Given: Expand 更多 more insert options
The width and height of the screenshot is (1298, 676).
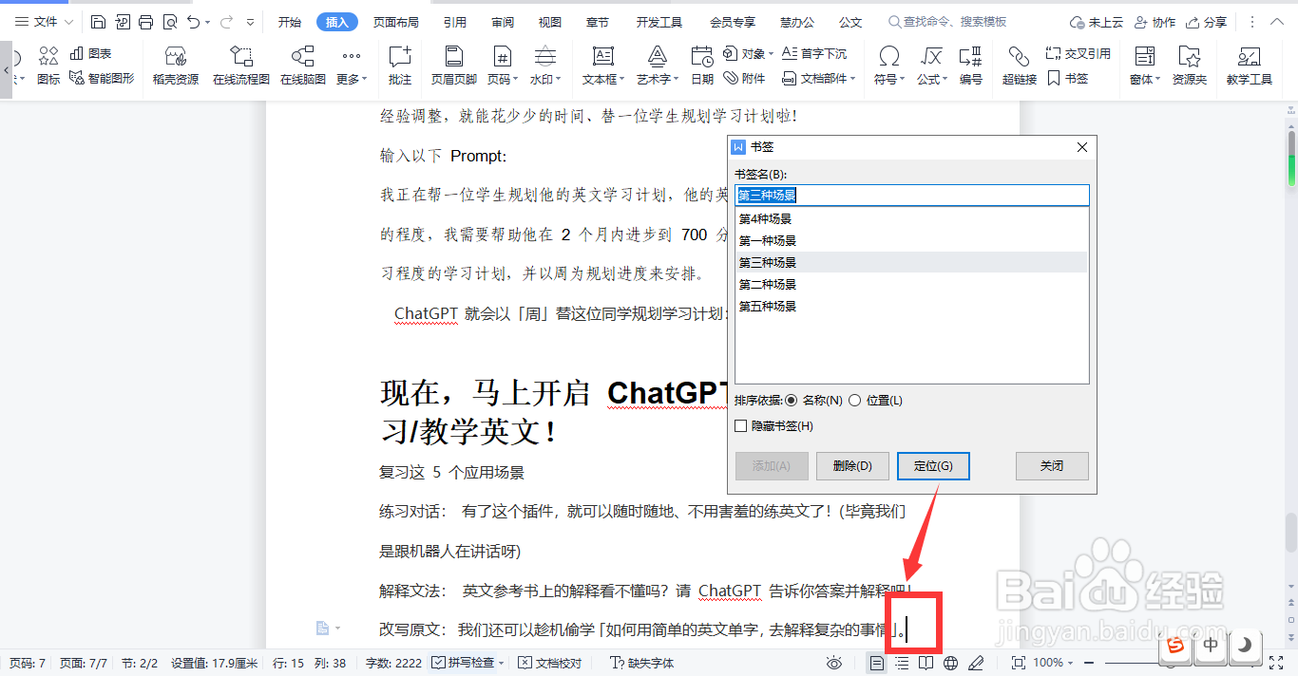Looking at the screenshot, I should point(352,66).
